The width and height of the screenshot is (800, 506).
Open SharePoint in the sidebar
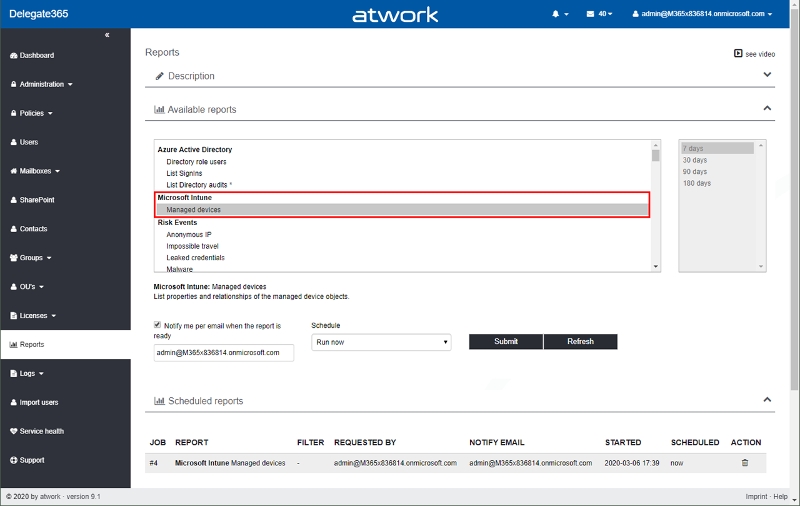32,200
